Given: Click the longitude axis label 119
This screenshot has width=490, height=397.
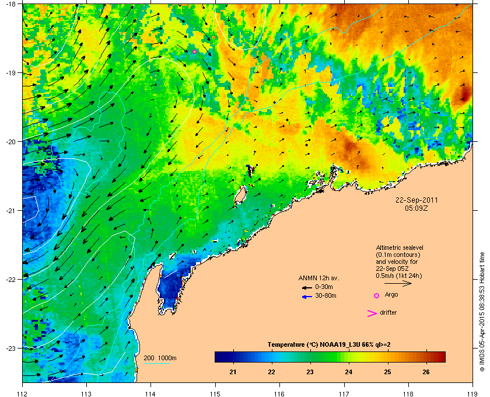Looking at the screenshot, I should tap(473, 393).
